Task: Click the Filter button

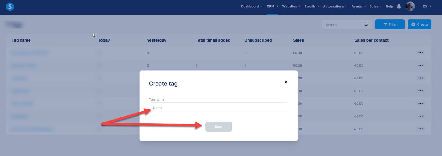Action: pos(390,24)
